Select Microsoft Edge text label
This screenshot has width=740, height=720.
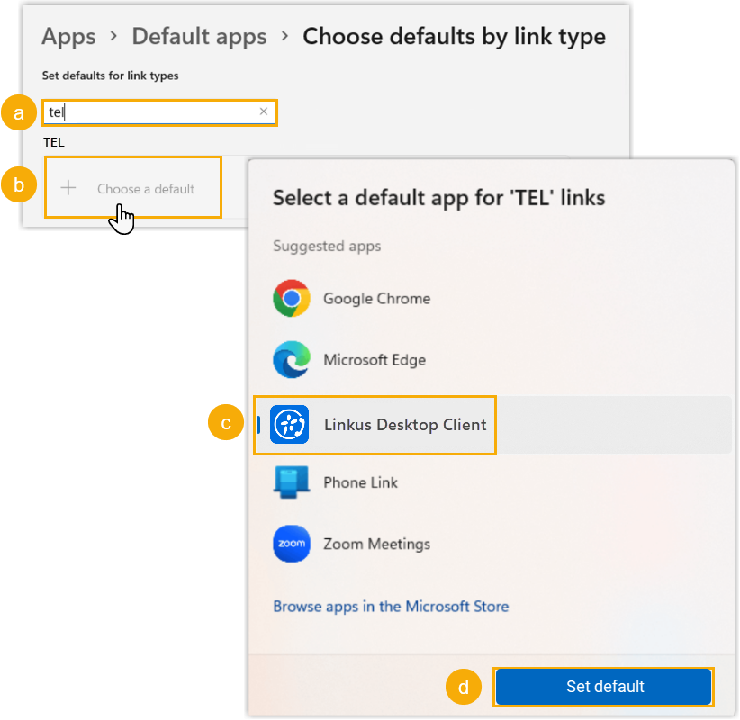375,360
